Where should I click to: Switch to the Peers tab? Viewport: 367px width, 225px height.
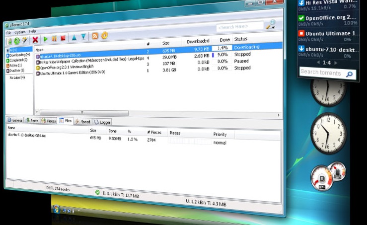(x=32, y=121)
